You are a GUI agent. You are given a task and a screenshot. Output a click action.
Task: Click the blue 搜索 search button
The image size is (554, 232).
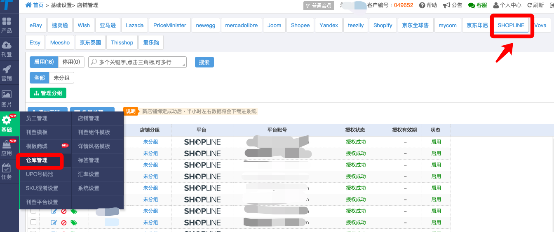[204, 62]
